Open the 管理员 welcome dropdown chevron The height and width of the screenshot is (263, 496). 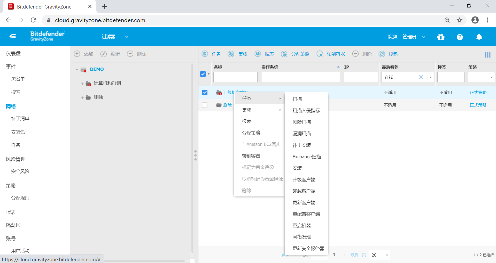click(x=424, y=37)
